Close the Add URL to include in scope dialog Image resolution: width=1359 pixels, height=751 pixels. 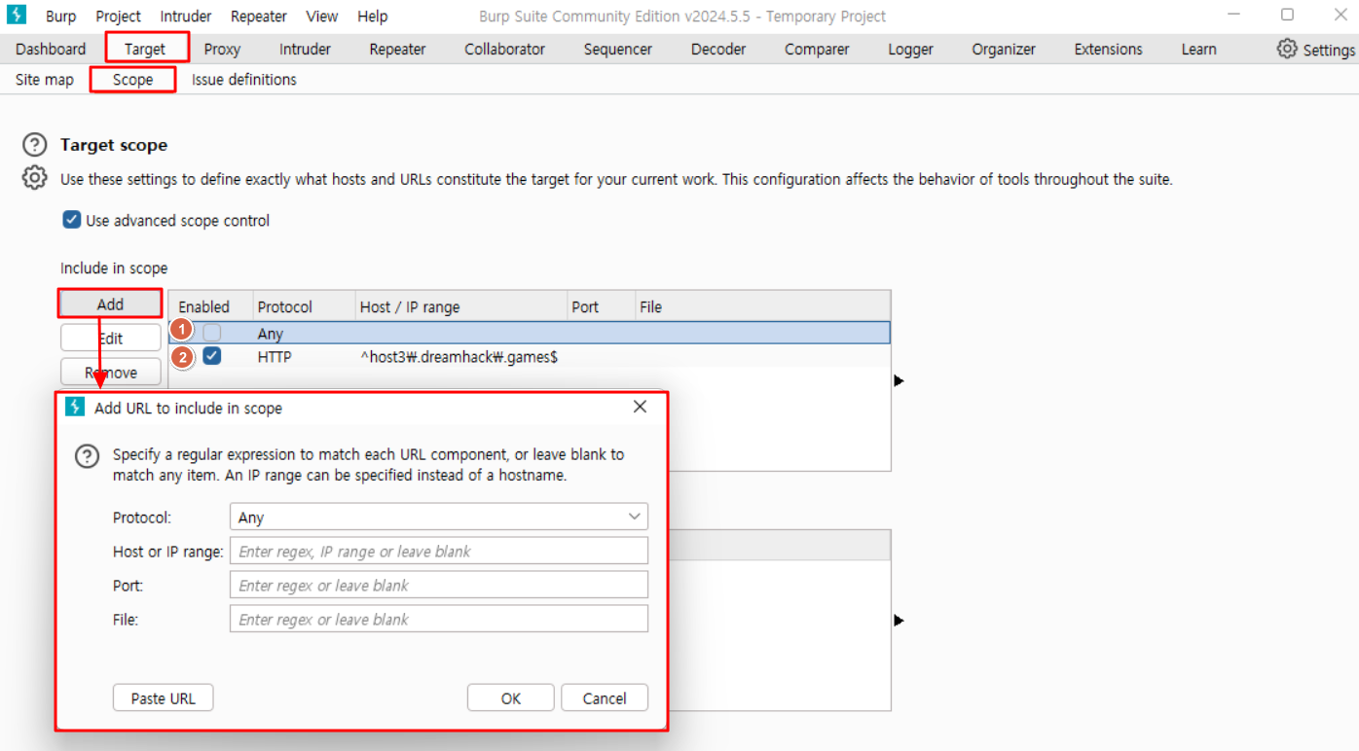(640, 407)
